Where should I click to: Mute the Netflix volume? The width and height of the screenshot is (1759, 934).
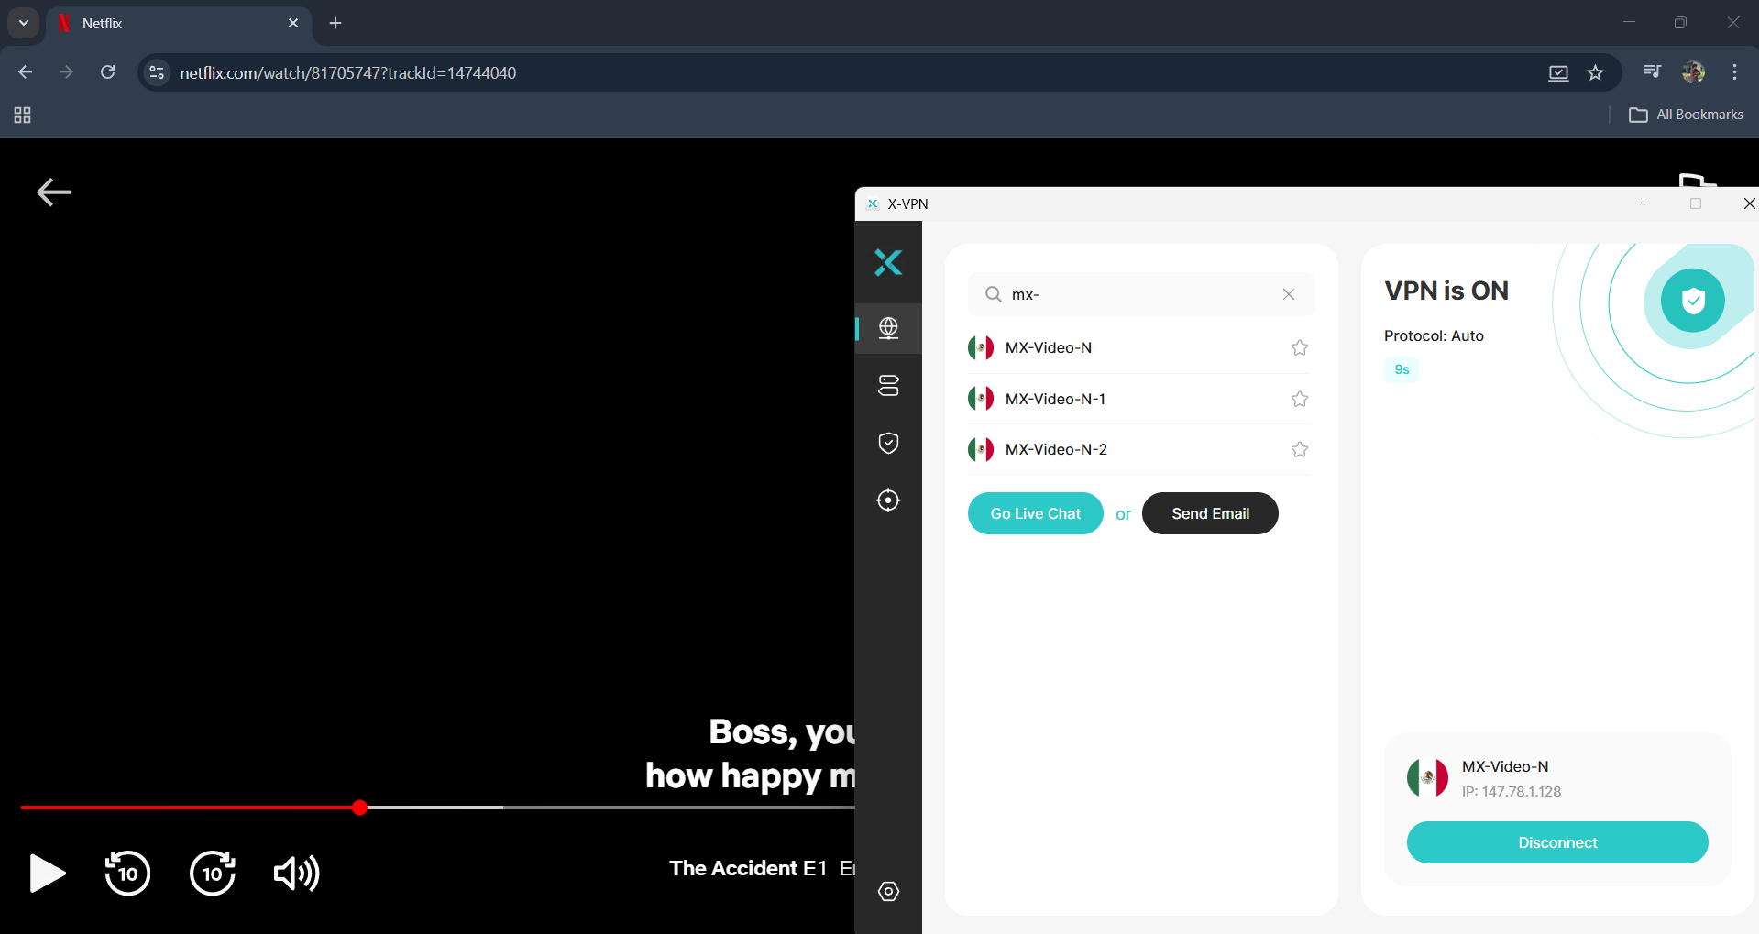pyautogui.click(x=296, y=873)
